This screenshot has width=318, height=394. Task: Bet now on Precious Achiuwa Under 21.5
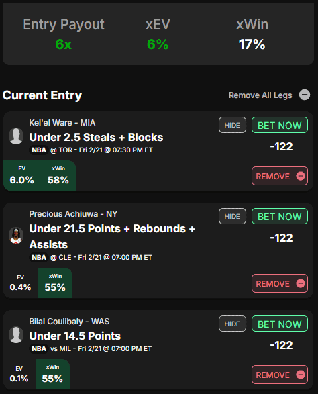tap(280, 216)
